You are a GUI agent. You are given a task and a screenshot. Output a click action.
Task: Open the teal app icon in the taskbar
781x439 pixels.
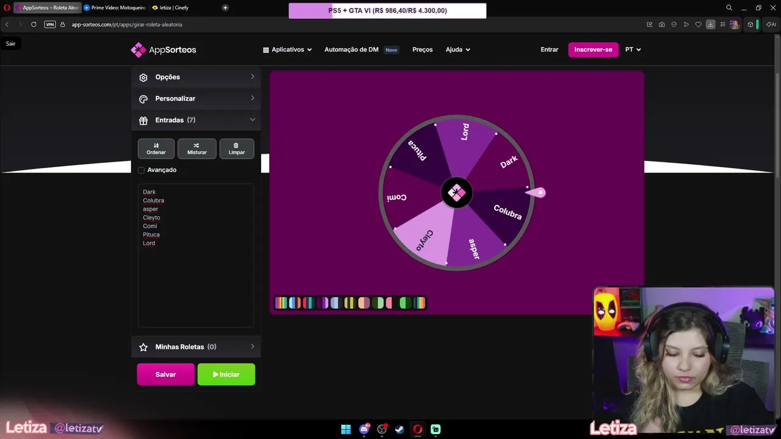point(436,429)
